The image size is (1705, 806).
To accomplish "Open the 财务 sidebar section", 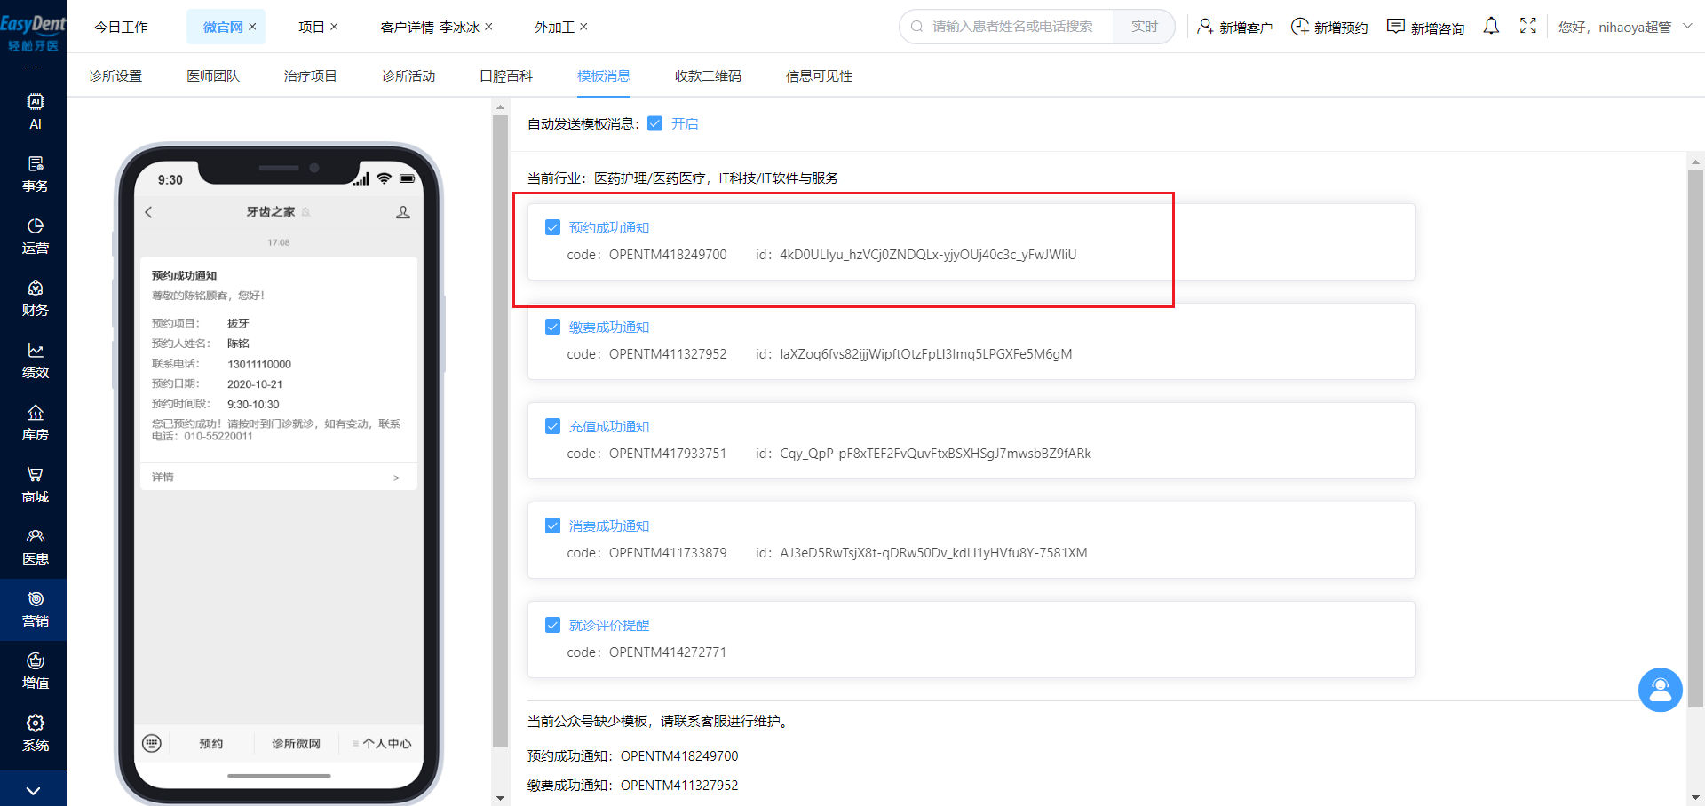I will [x=35, y=298].
